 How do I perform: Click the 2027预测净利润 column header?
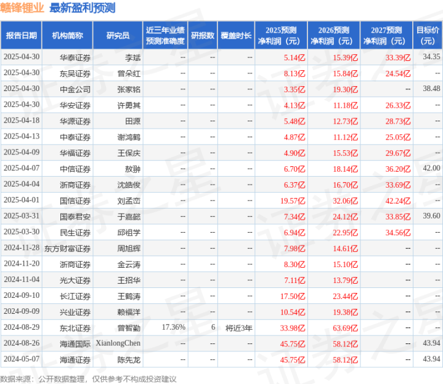pos(386,36)
